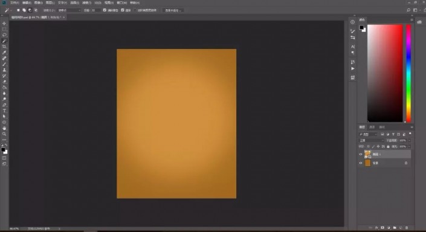Select the Pen tool
The width and height of the screenshot is (426, 232).
tap(4, 105)
